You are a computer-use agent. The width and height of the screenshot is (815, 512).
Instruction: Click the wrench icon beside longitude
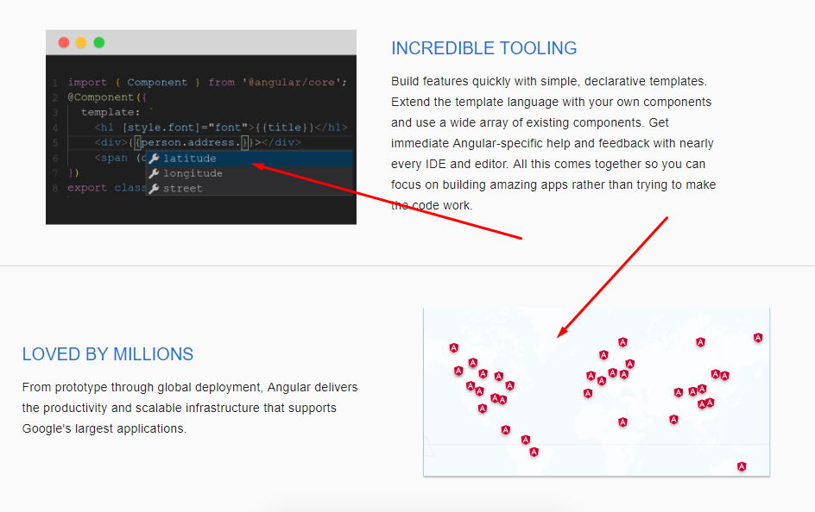tap(154, 173)
